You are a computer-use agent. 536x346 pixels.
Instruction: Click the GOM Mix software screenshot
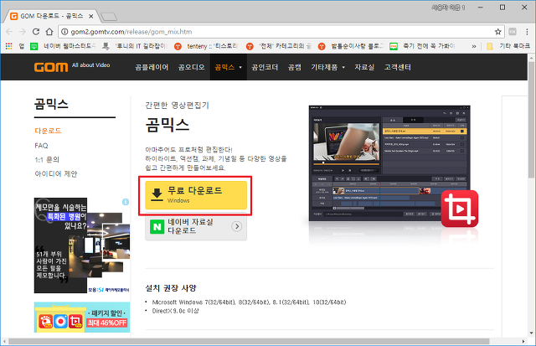(389, 163)
